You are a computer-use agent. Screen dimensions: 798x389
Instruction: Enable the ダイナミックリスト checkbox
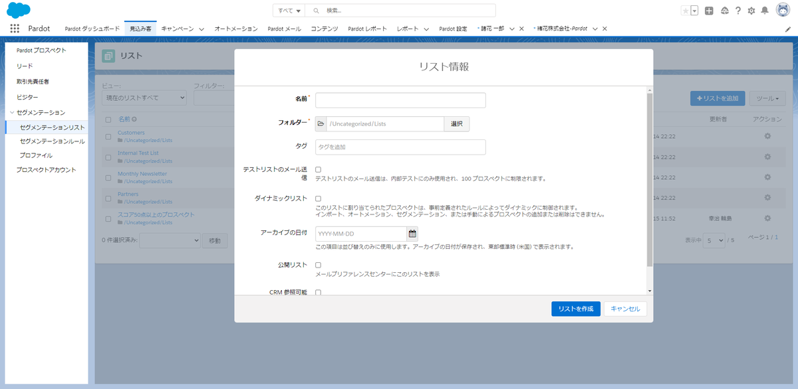318,198
